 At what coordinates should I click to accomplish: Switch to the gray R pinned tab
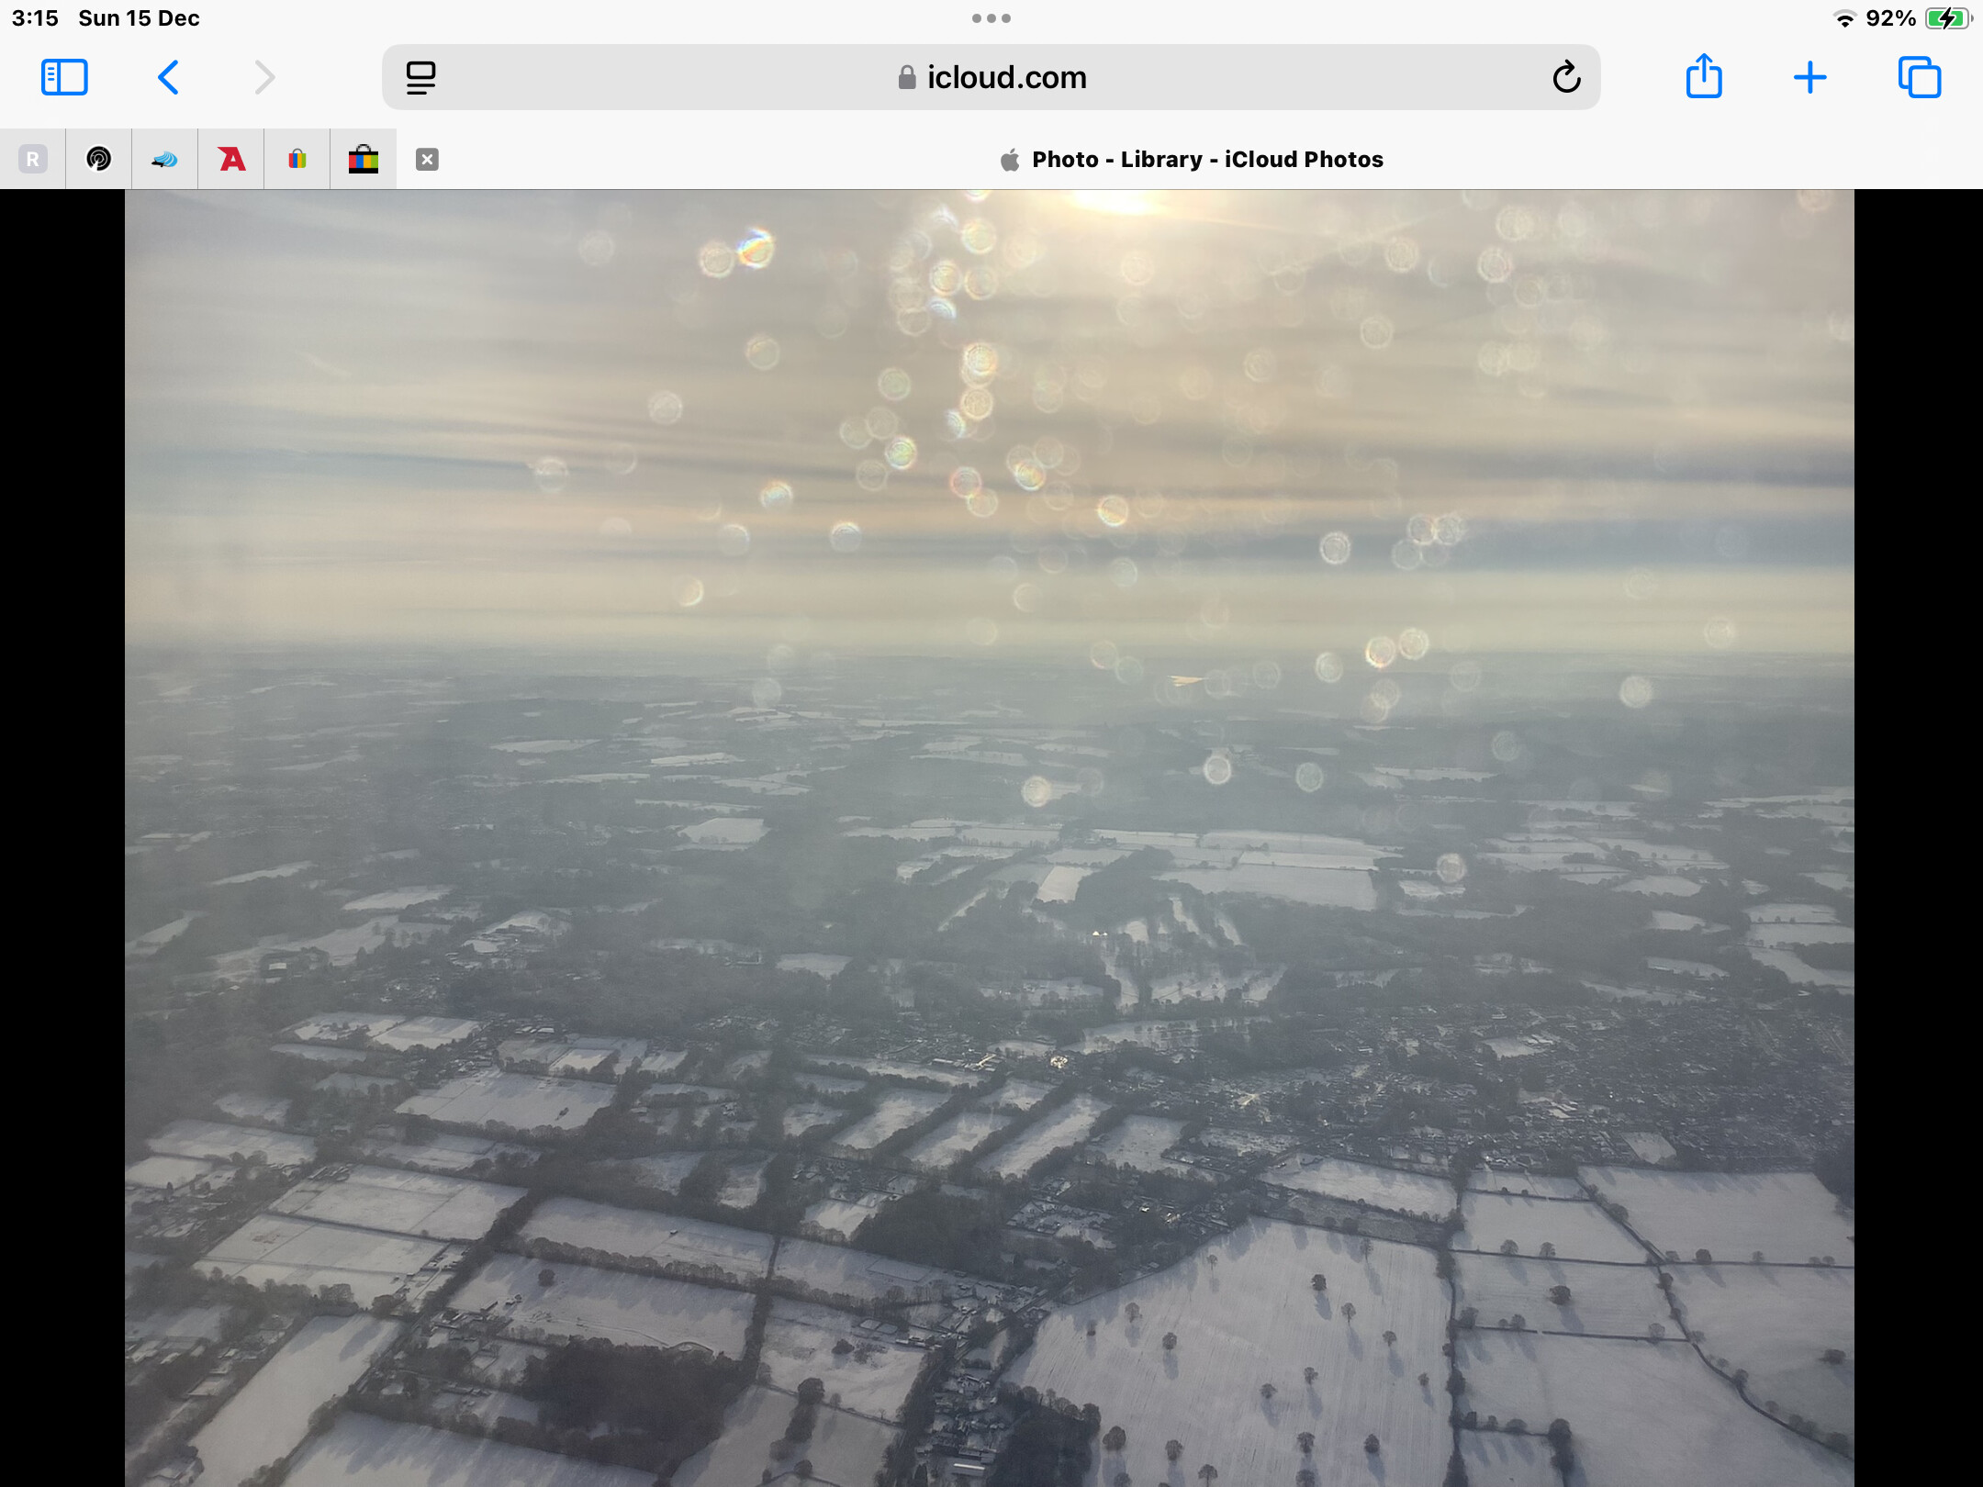pos(33,160)
